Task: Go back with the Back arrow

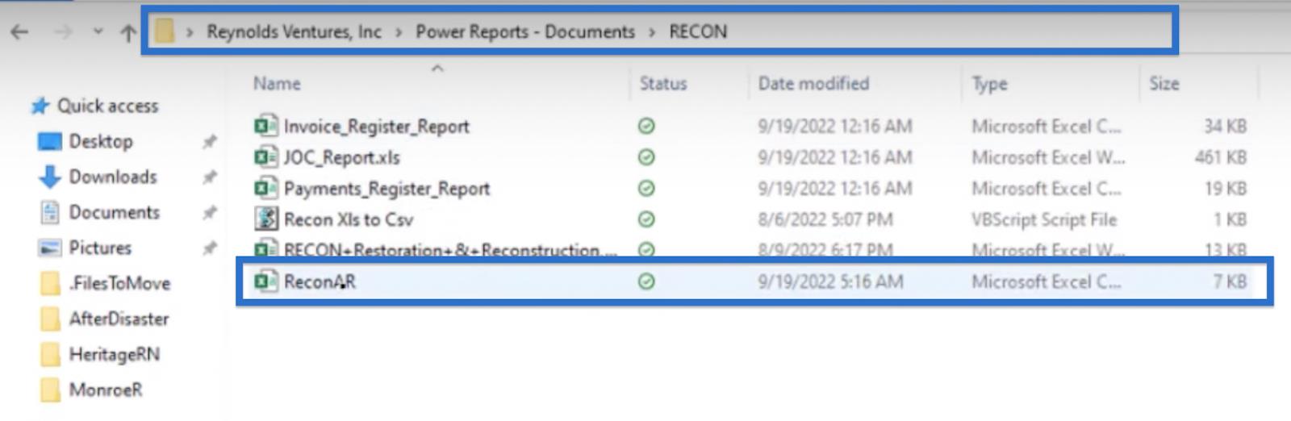Action: pyautogui.click(x=19, y=31)
